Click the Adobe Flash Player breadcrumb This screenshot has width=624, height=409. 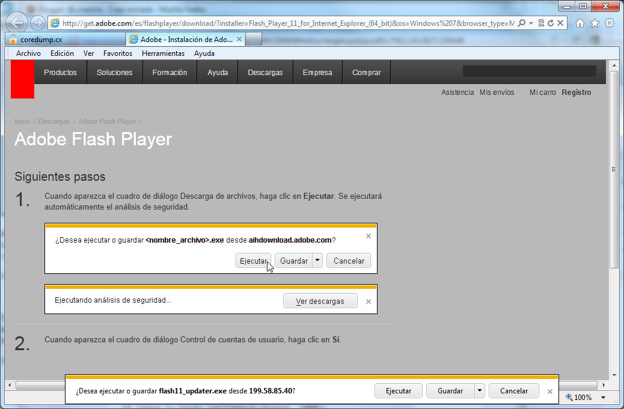tap(107, 121)
